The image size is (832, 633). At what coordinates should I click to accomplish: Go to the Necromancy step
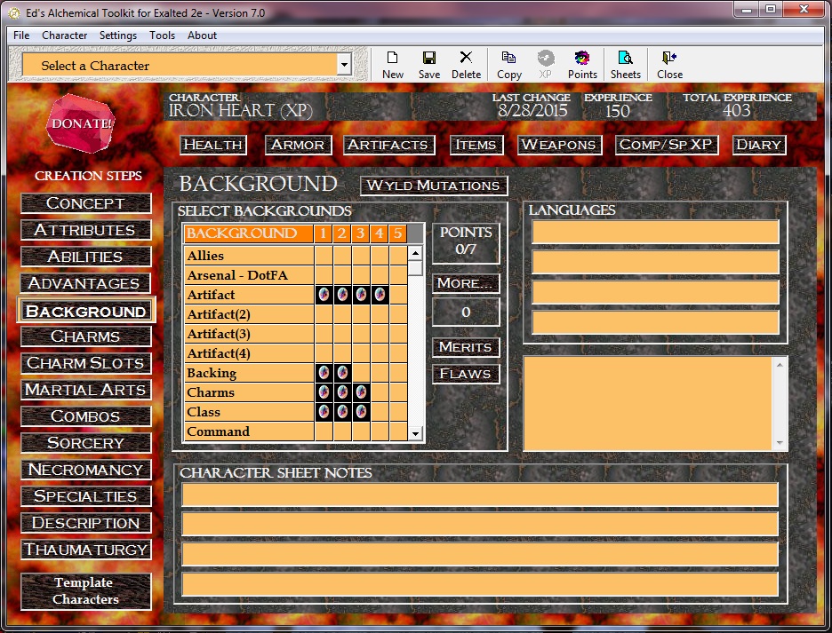tap(85, 470)
